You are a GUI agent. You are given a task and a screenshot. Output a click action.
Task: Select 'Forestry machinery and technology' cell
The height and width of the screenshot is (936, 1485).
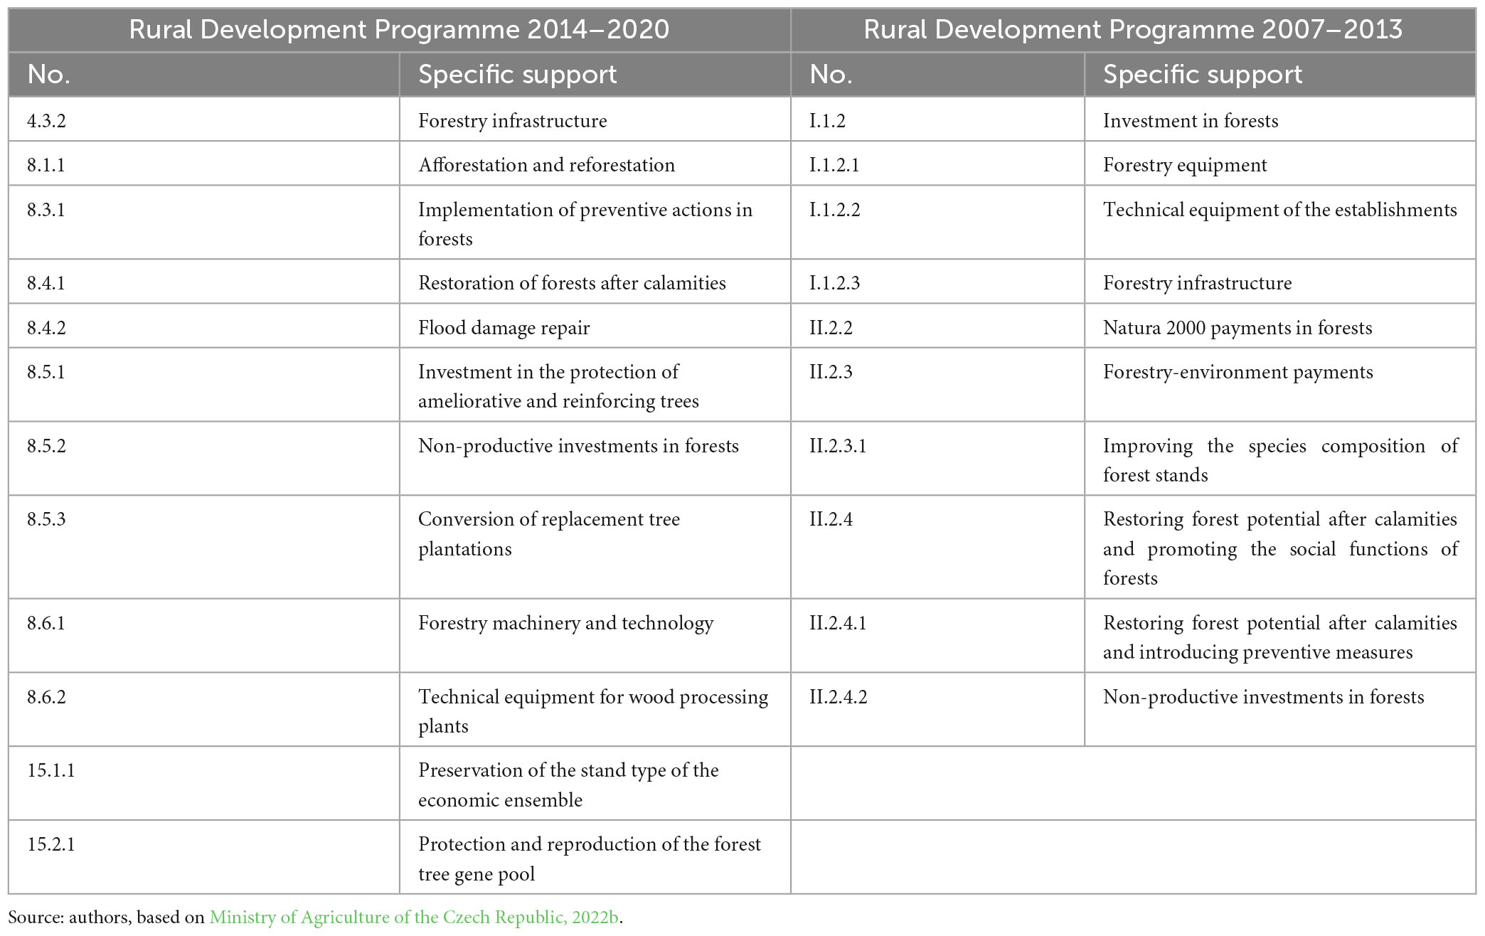coord(595,636)
